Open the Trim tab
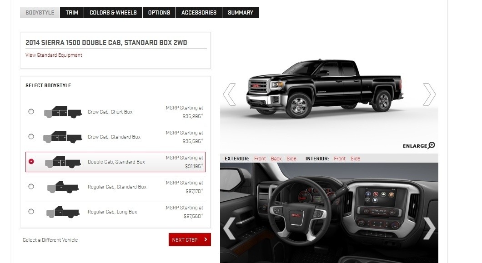The height and width of the screenshot is (263, 482). (72, 13)
